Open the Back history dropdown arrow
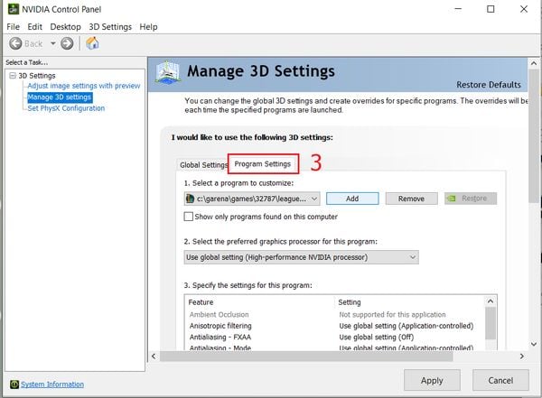 pyautogui.click(x=53, y=43)
